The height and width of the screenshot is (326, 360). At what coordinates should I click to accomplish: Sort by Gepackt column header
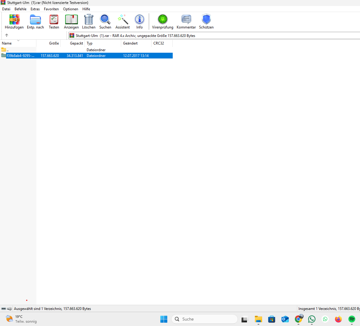(73, 43)
